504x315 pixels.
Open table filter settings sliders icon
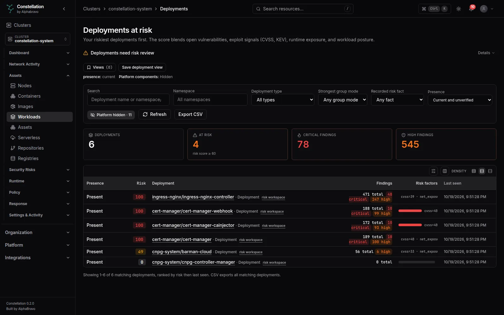(x=433, y=171)
